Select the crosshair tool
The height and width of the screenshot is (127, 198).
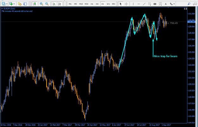126,4
